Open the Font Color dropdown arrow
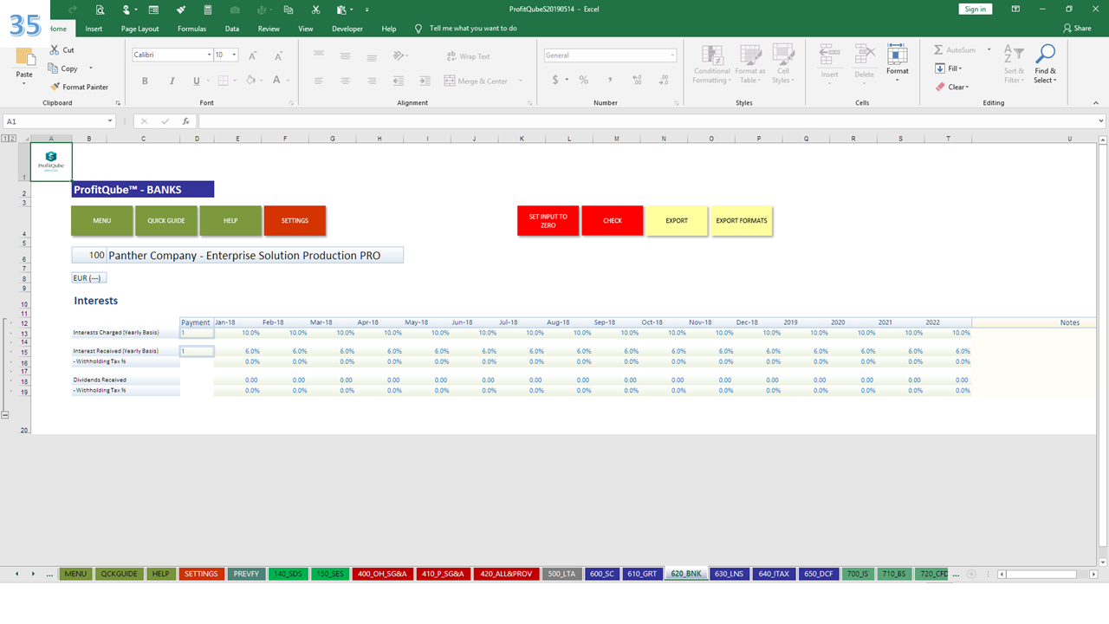 (289, 81)
